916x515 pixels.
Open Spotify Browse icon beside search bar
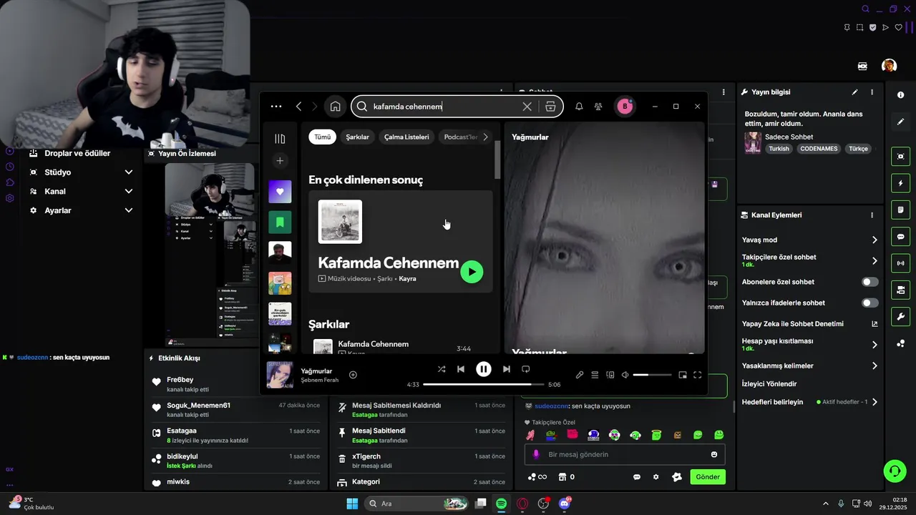550,107
